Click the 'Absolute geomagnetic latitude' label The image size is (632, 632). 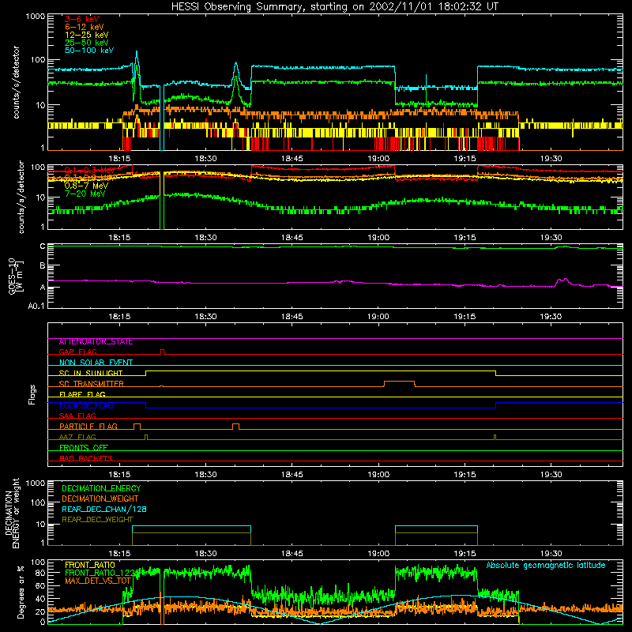(x=546, y=566)
